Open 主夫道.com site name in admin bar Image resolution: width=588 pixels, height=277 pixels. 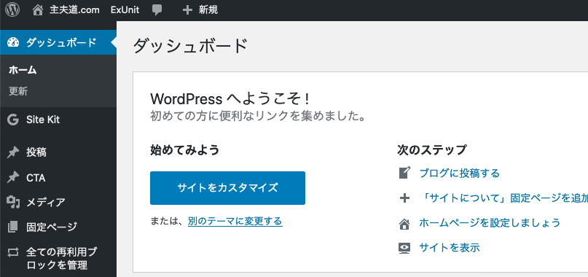pyautogui.click(x=74, y=10)
